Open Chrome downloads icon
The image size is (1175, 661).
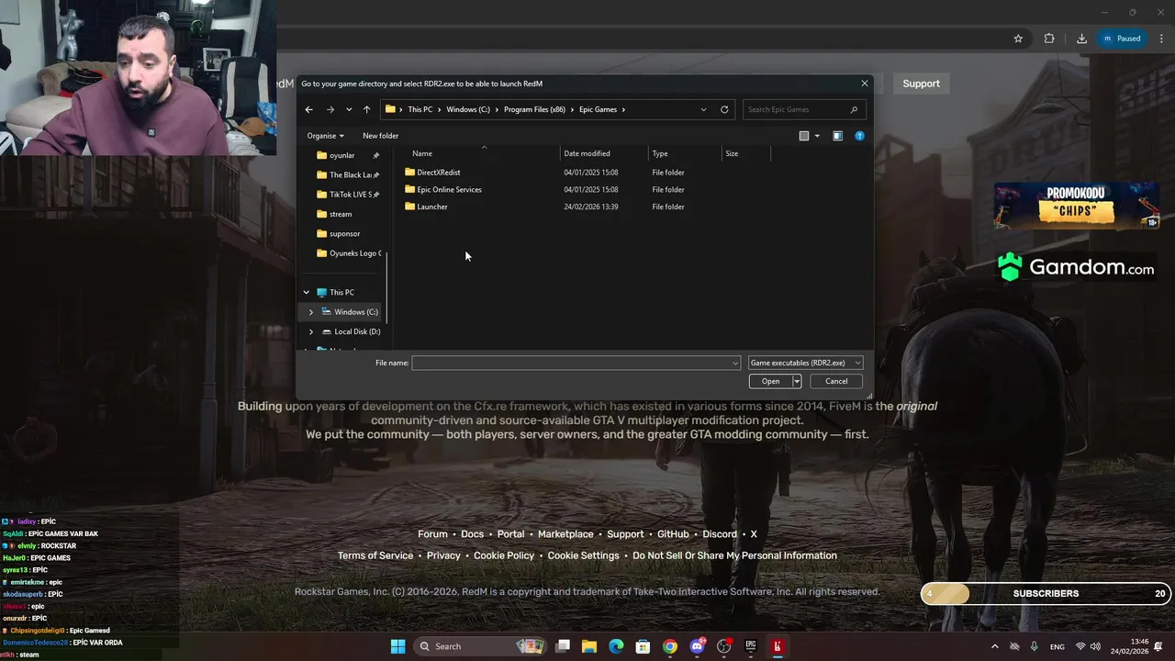coord(1081,39)
